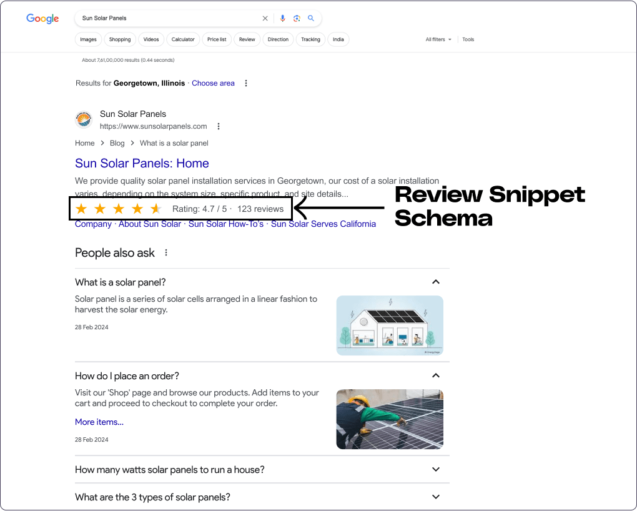Open the solar house illustration thumbnail
This screenshot has height=511, width=637.
click(x=389, y=325)
